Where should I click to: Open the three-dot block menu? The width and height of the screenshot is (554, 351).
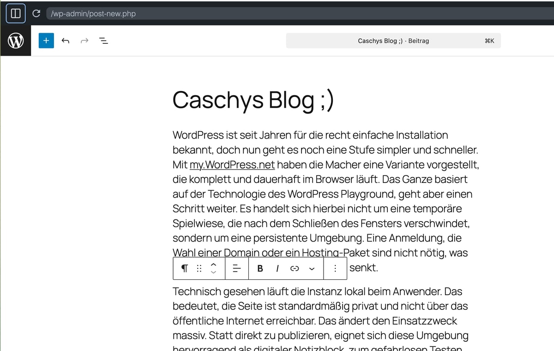(x=335, y=268)
